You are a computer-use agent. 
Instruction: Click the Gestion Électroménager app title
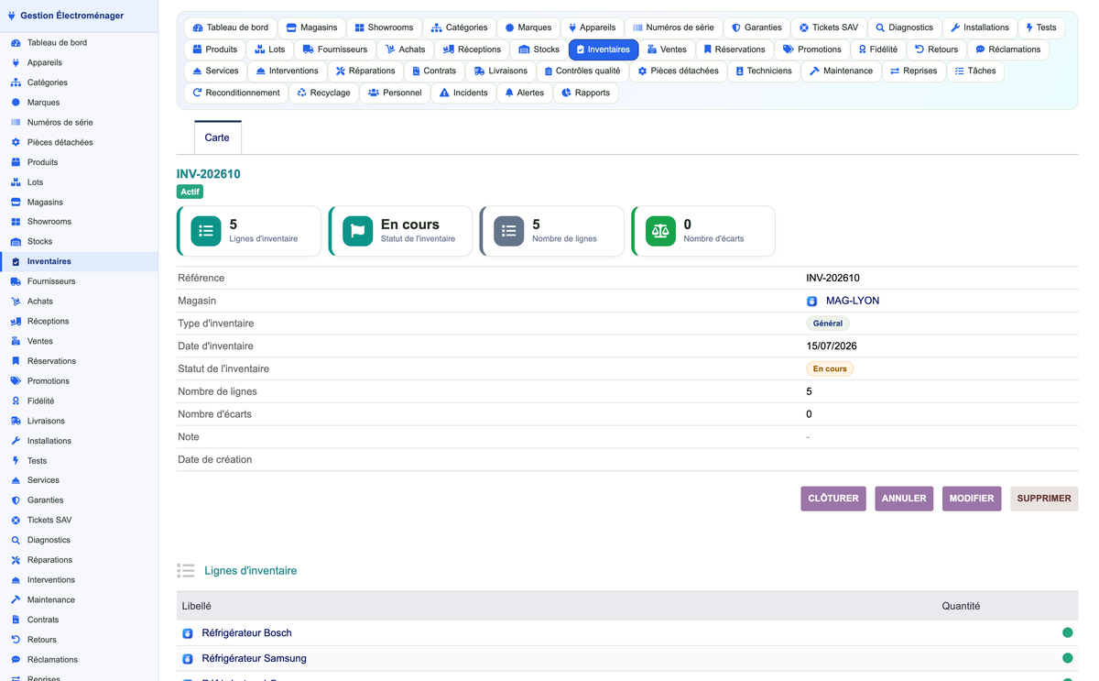(x=72, y=16)
